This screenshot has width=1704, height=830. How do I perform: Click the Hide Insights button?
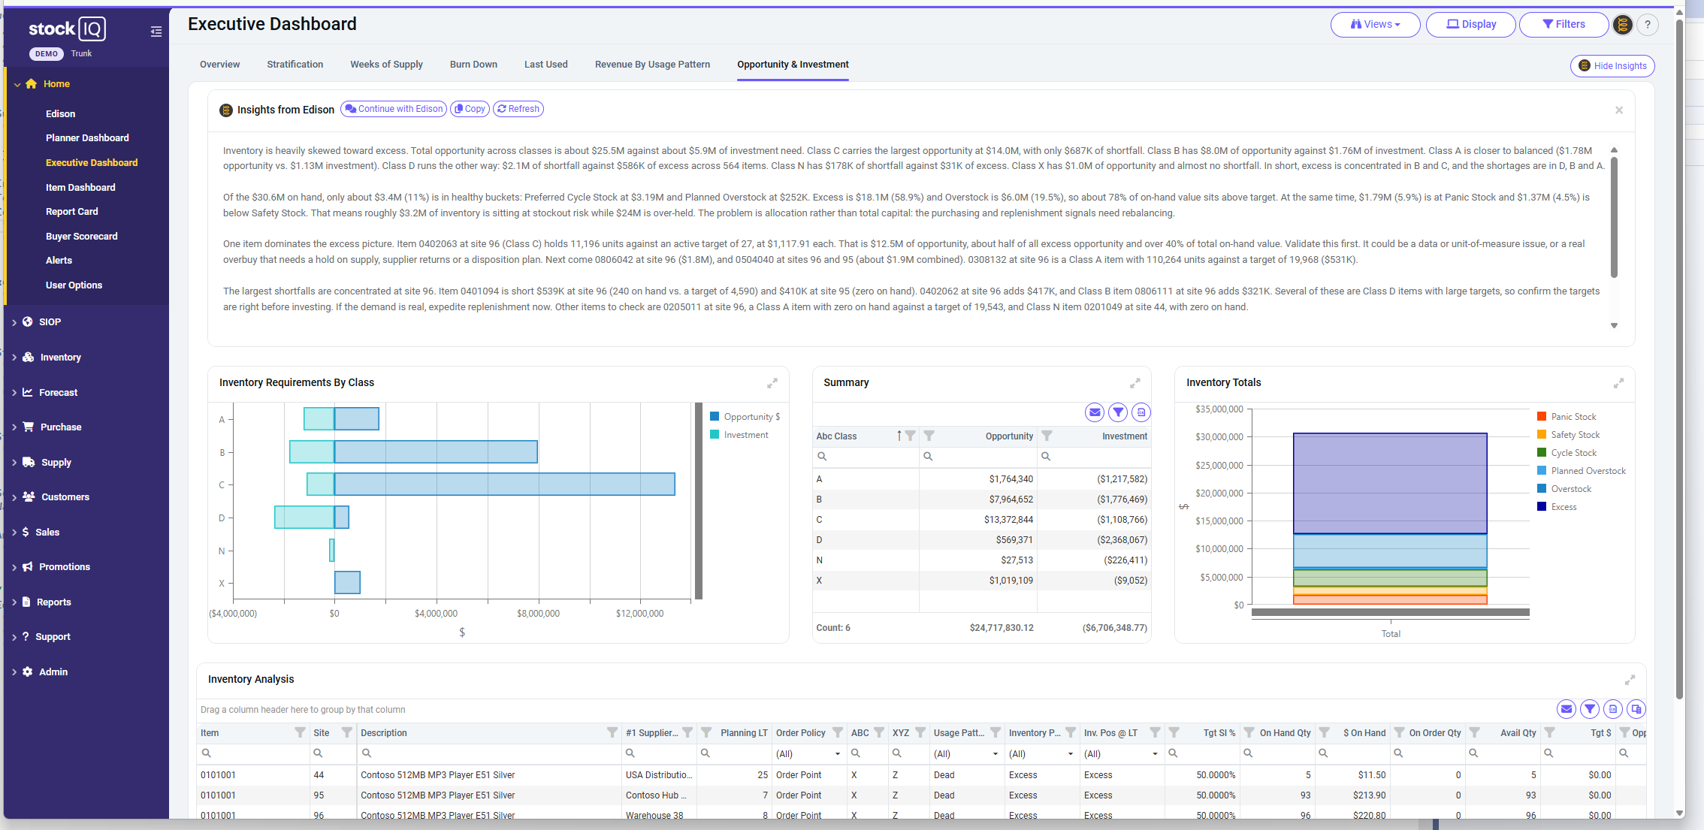(x=1612, y=66)
